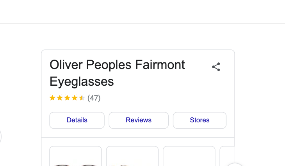
Task: Select the Stores tab
Action: (x=199, y=120)
